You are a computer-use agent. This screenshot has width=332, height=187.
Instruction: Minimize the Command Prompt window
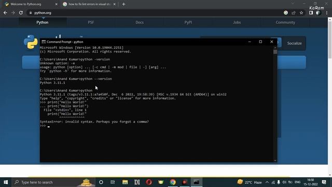[x=250, y=42]
